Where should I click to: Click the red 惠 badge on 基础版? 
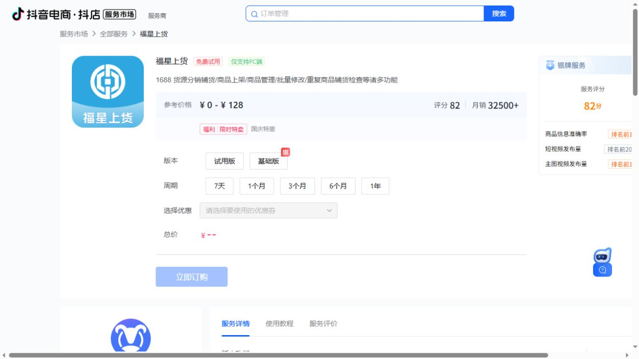coord(286,152)
